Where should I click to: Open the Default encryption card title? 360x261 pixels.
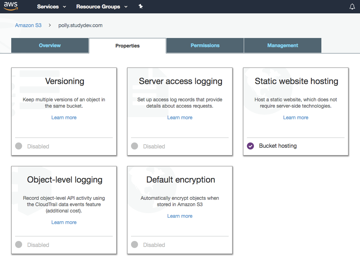[181, 180]
